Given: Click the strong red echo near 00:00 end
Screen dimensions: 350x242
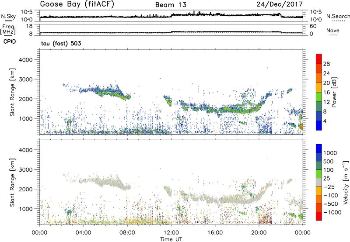Looking at the screenshot, I should [x=301, y=127].
